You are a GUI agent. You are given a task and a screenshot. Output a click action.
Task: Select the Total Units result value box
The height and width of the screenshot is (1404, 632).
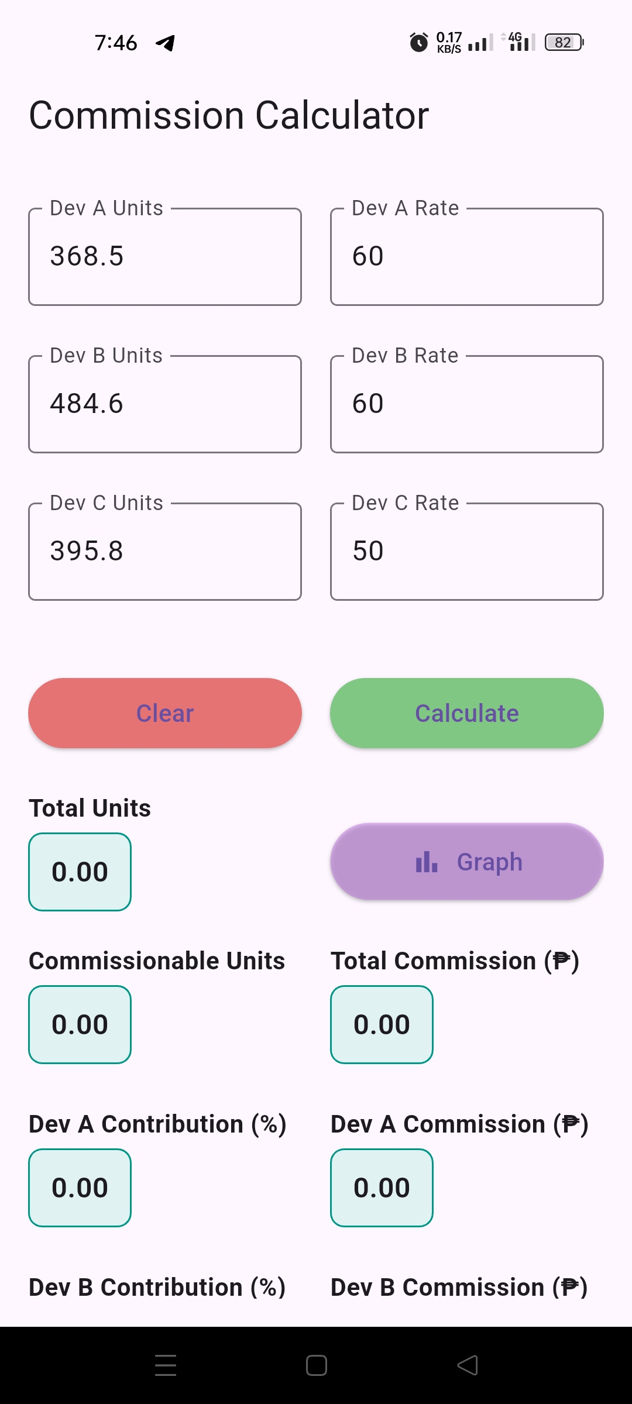tap(80, 872)
